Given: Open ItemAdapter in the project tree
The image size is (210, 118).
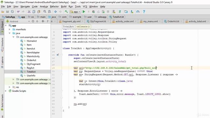Looking at the screenshot, I should click(33, 52).
